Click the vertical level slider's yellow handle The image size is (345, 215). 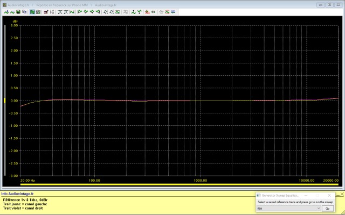(x=5, y=101)
